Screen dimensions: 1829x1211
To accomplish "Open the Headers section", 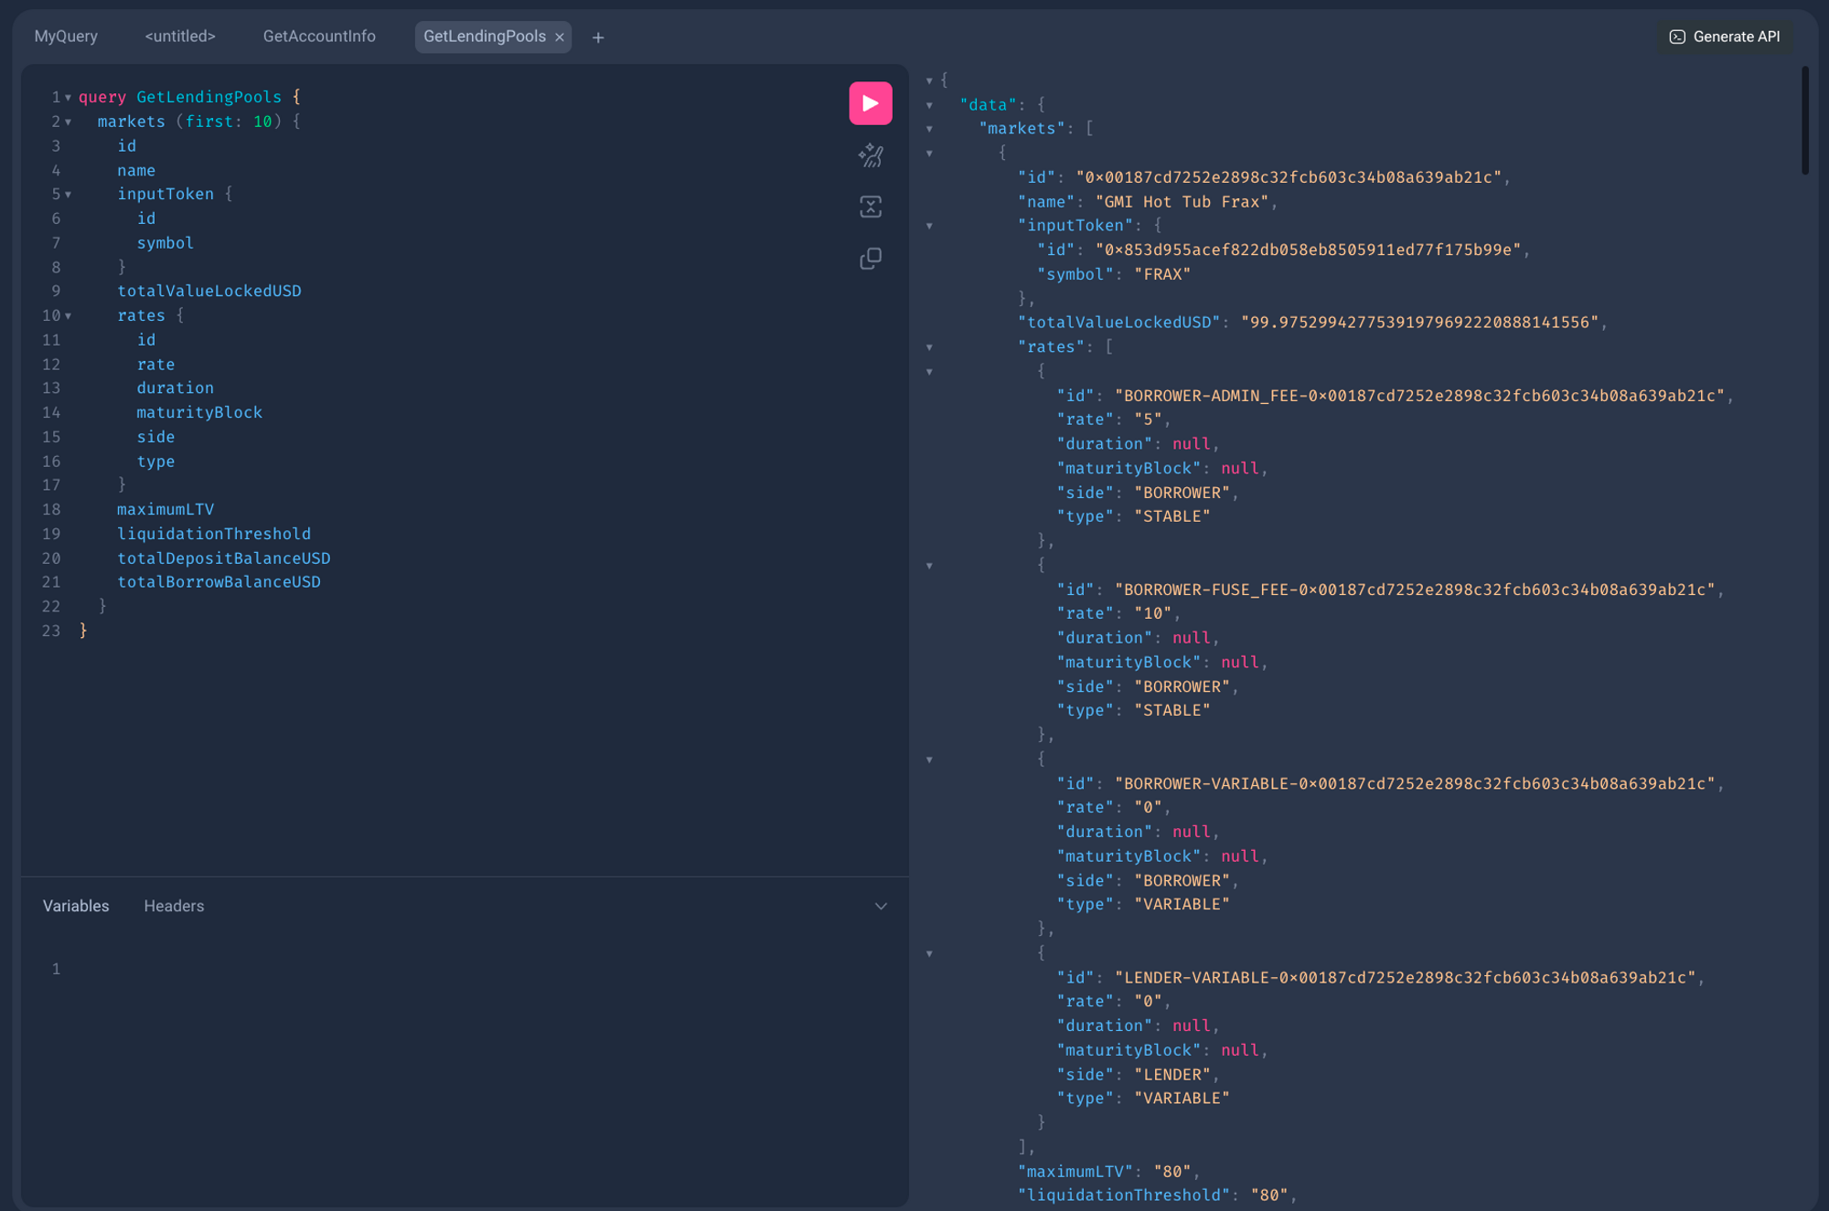I will click(x=174, y=906).
